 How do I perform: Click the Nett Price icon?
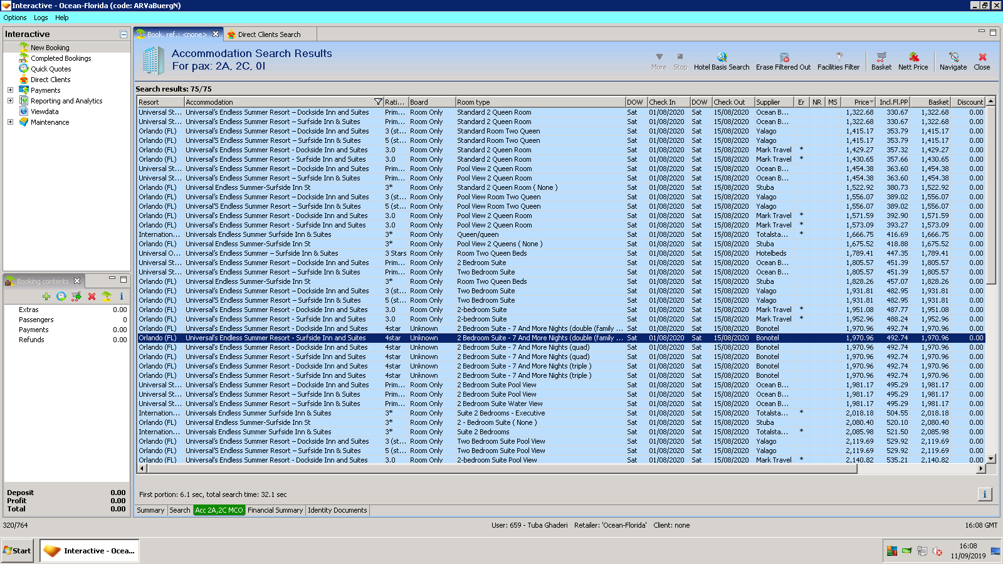pyautogui.click(x=913, y=58)
